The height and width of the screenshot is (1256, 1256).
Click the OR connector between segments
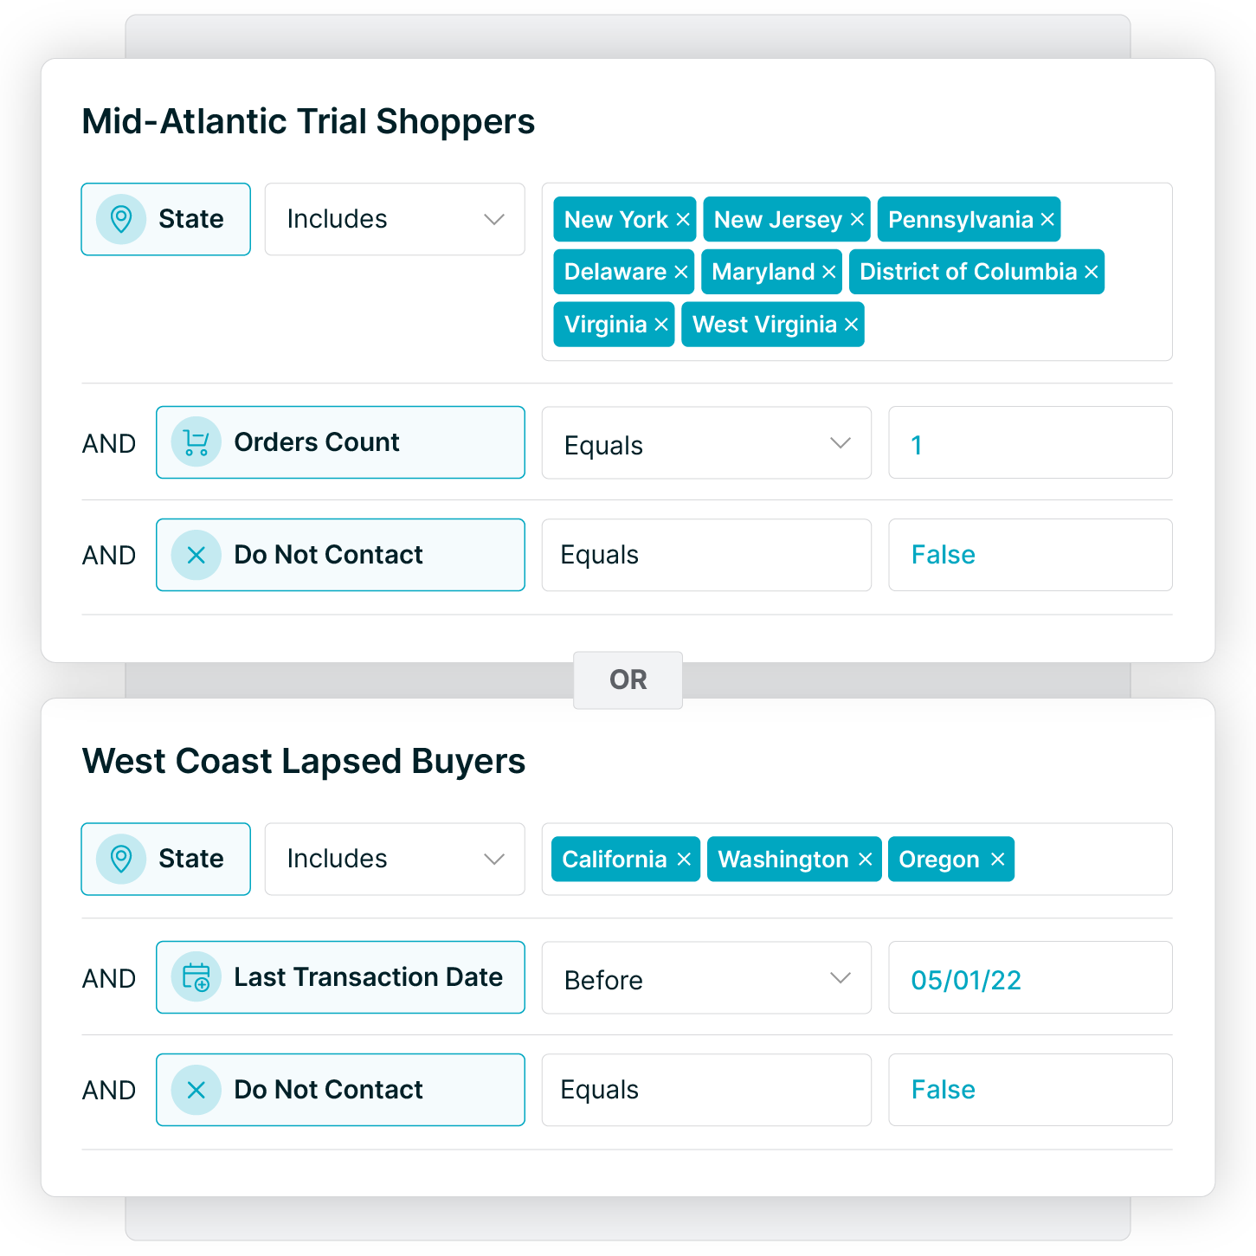tap(628, 680)
